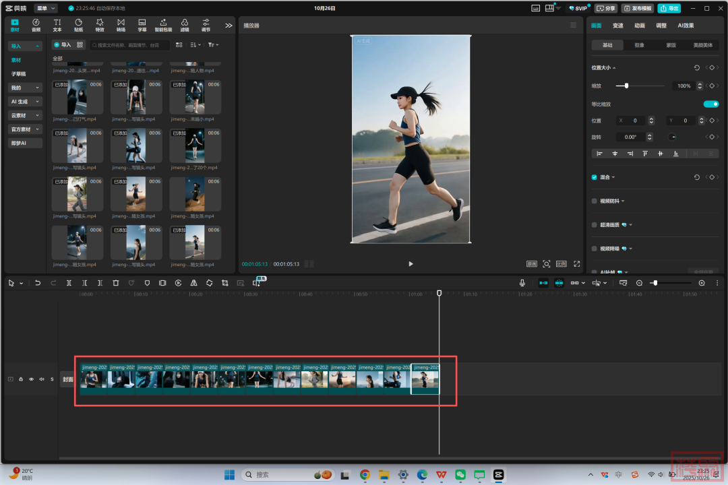Click the delete clip trash icon
The height and width of the screenshot is (485, 728).
click(115, 284)
